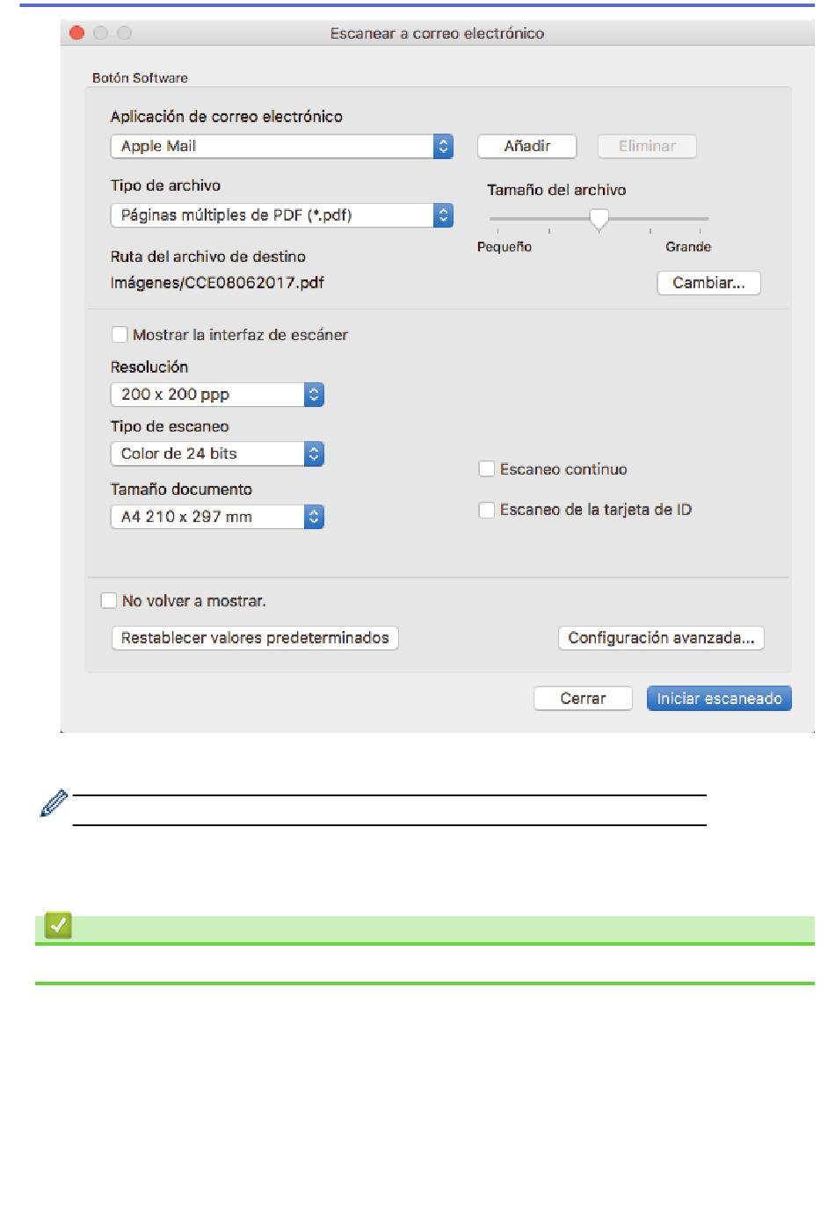Viewport: 835px width, 1219px height.
Task: Click the Cerrar button
Action: [x=583, y=699]
